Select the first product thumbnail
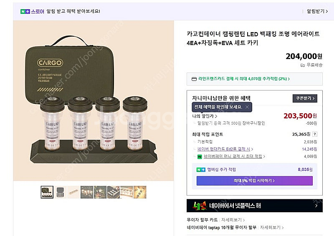 pyautogui.click(x=47, y=192)
